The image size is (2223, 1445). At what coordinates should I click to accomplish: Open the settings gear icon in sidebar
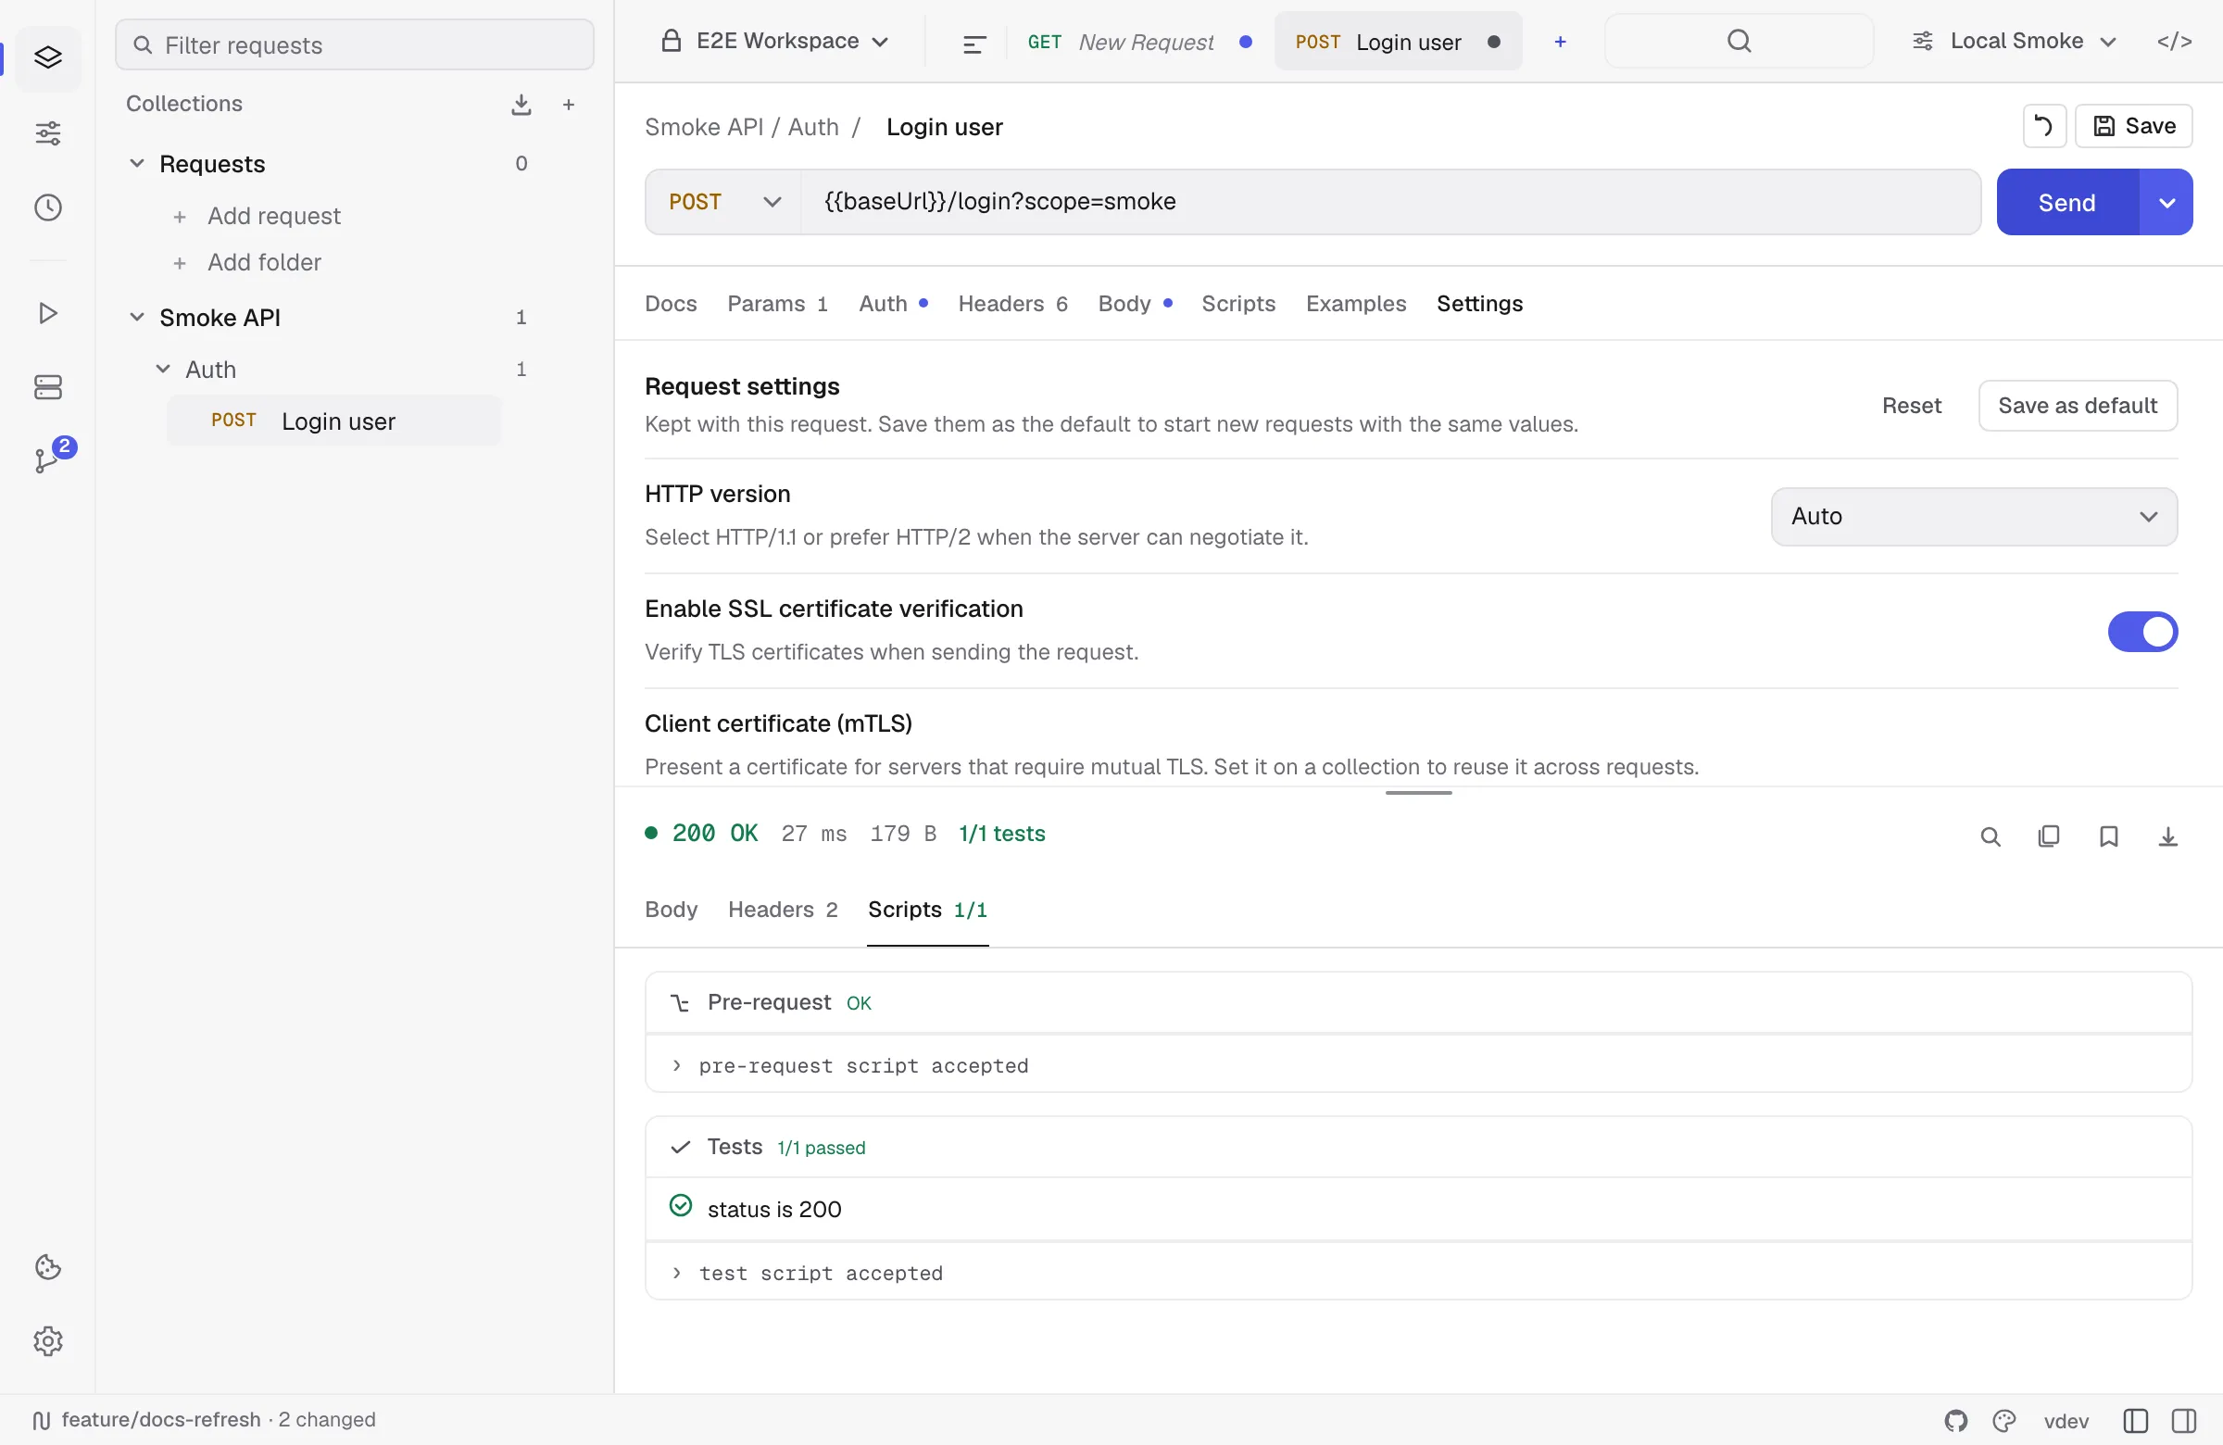click(47, 1341)
